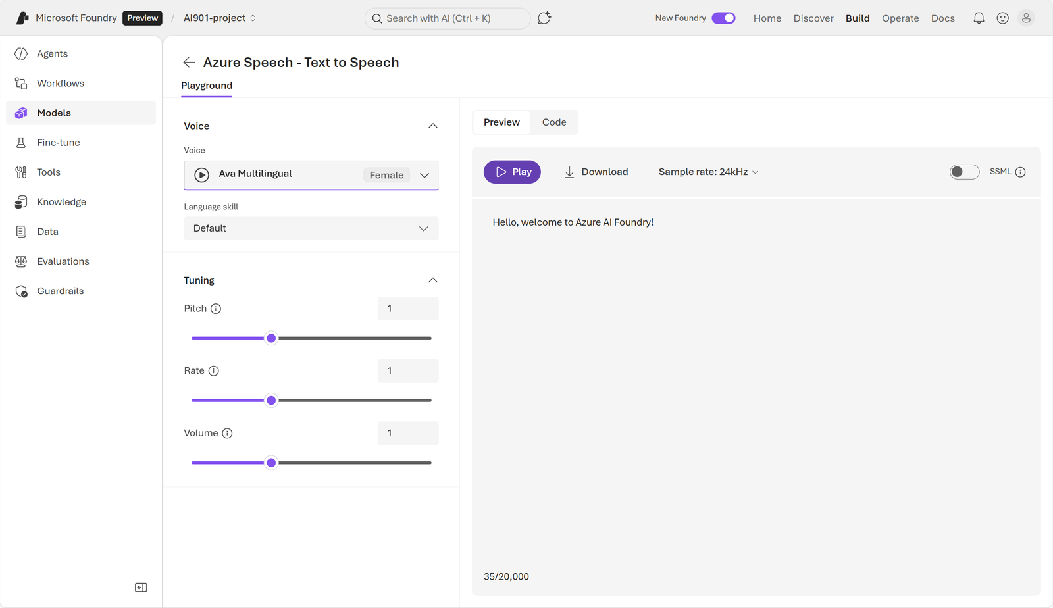Open the Agents sidebar icon
1053x608 pixels.
coord(21,53)
